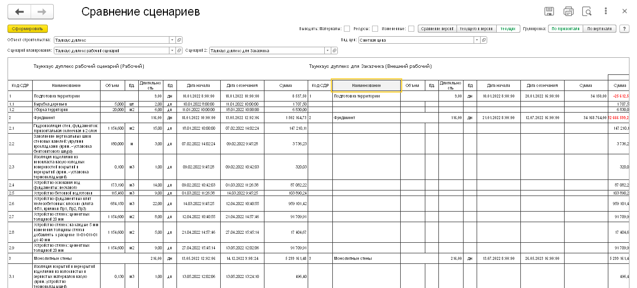This screenshot has width=637, height=288.
Task: Open the three-dot more actions menu
Action: point(606,11)
